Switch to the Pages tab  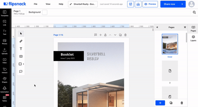point(193,29)
